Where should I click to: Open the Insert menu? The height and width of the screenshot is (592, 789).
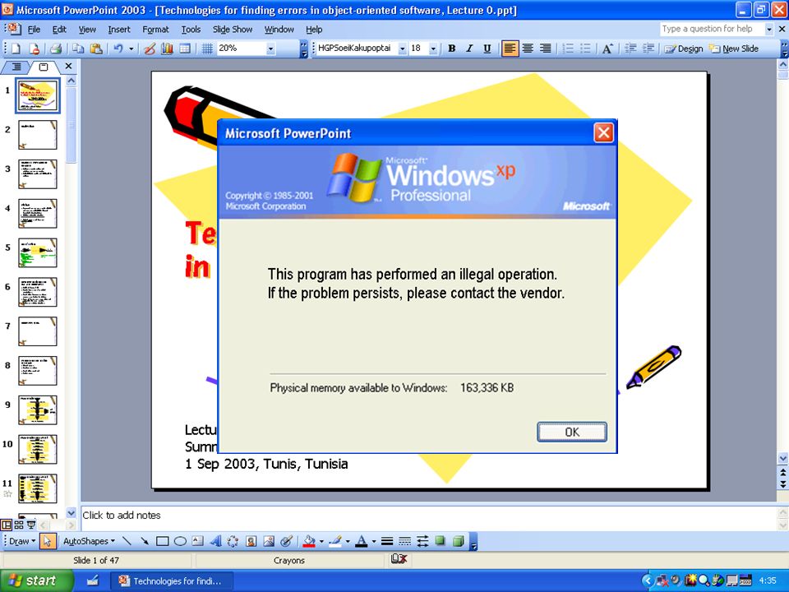point(118,30)
